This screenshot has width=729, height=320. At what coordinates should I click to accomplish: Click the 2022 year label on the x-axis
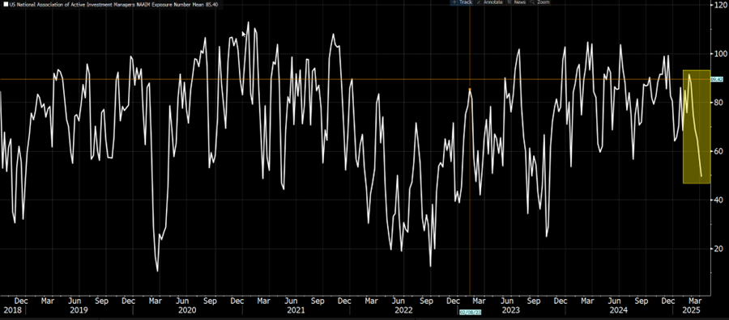(404, 309)
